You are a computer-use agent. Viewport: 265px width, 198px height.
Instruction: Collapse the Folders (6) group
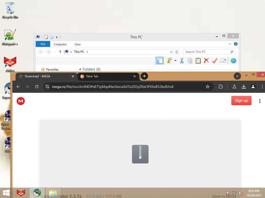coord(80,69)
